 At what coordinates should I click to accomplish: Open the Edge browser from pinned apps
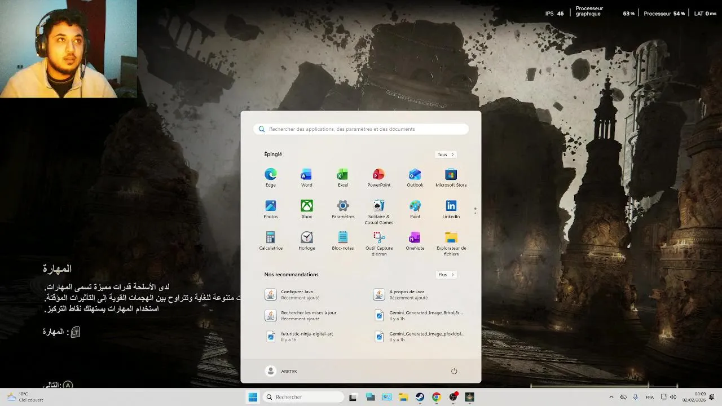point(271,178)
